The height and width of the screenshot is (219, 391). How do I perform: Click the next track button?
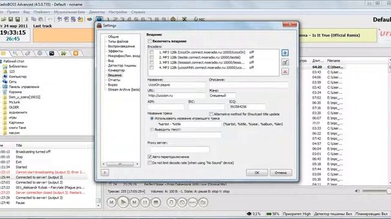(134, 203)
